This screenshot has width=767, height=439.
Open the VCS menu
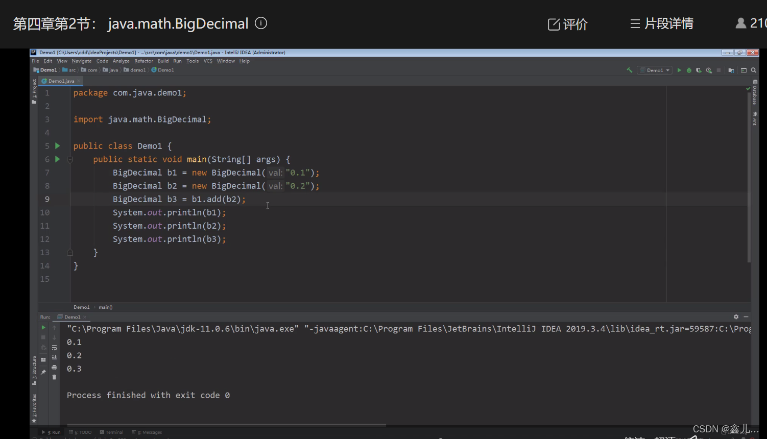[x=208, y=61]
